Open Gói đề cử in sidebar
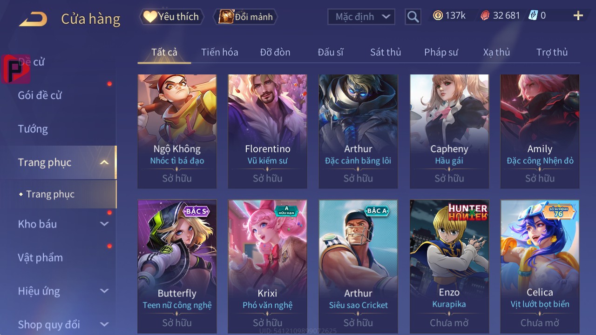This screenshot has width=596, height=335. (40, 95)
